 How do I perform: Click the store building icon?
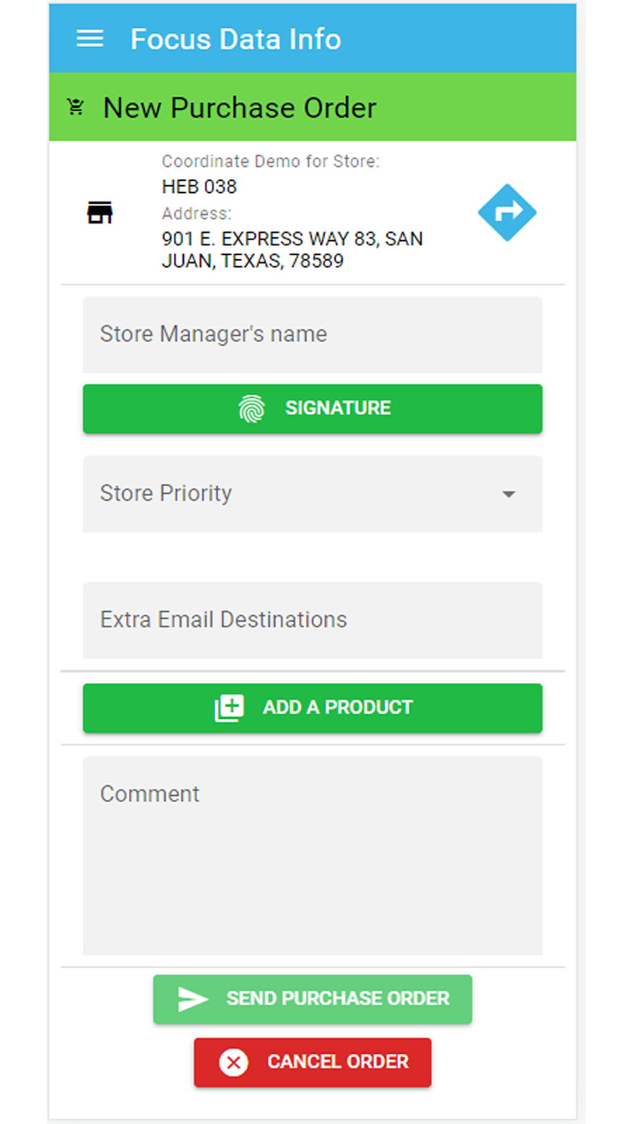click(x=99, y=212)
